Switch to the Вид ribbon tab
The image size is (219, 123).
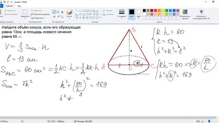[19, 6]
